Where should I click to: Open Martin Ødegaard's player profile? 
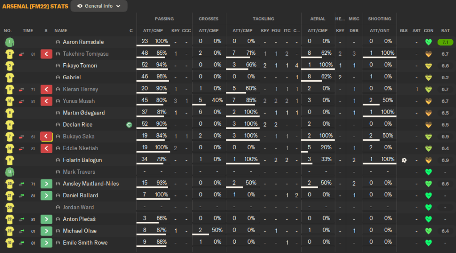click(84, 113)
